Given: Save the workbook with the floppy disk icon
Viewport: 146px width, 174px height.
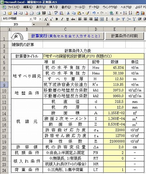Looking at the screenshot, I should [15, 13].
